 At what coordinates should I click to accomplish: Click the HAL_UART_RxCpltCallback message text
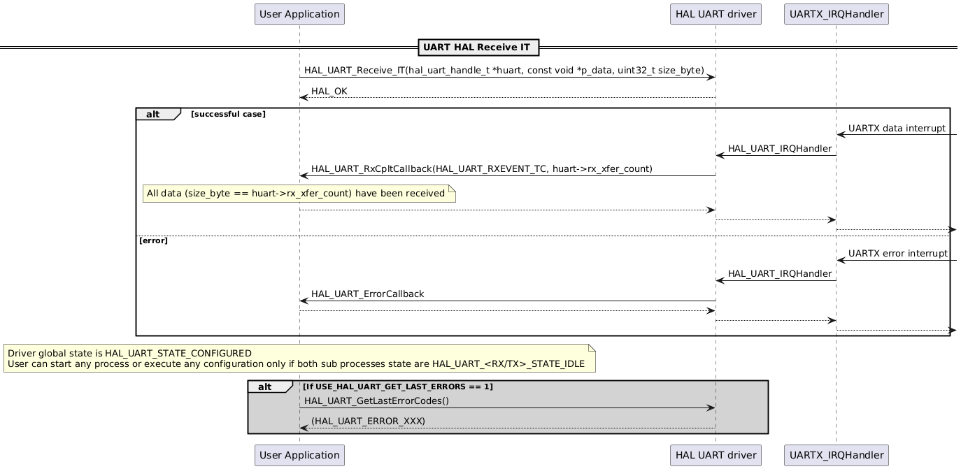click(482, 168)
